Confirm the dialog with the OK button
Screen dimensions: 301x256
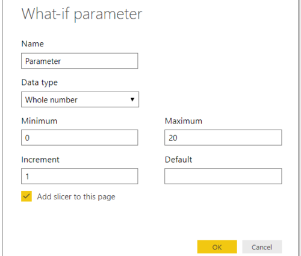point(217,247)
